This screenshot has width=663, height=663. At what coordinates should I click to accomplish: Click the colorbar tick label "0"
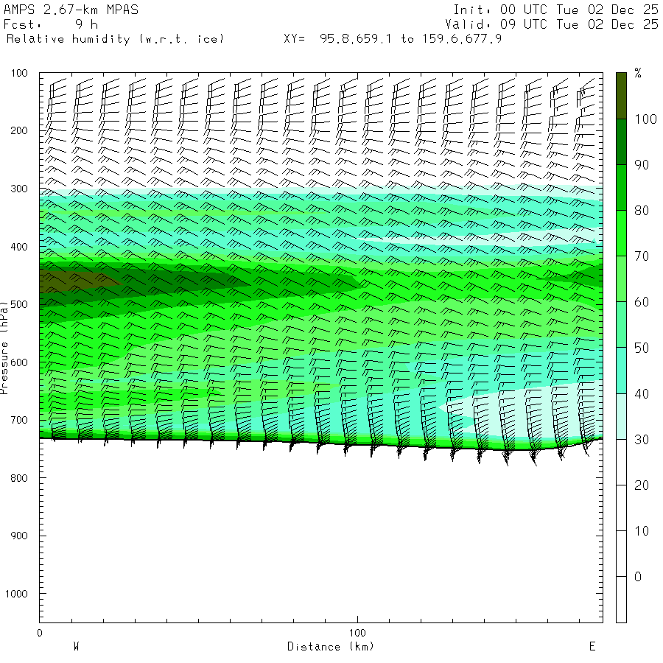coord(638,577)
